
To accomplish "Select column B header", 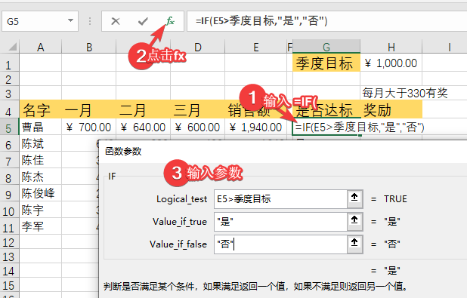I will [88, 47].
